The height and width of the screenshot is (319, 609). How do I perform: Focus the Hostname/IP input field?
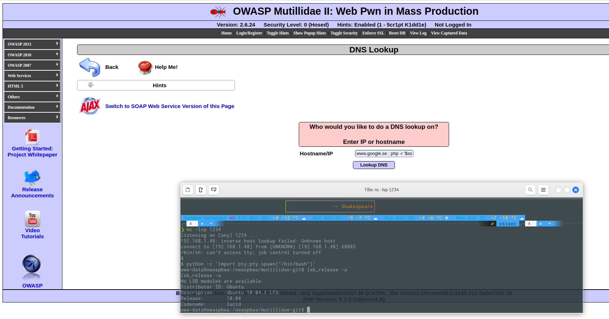pyautogui.click(x=384, y=154)
